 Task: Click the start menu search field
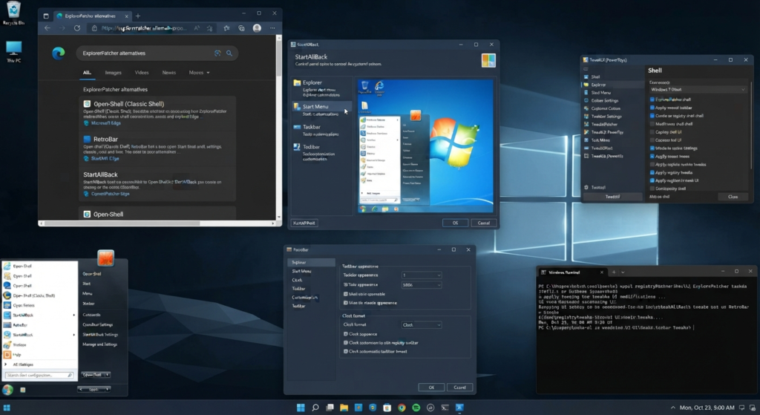tap(39, 375)
